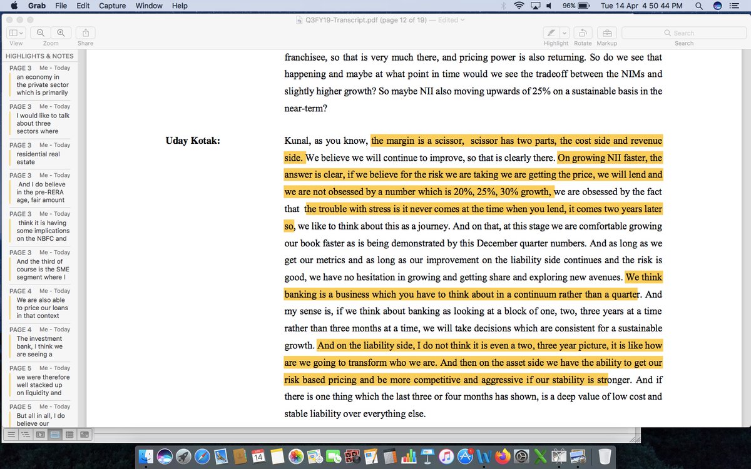Viewport: 751px width, 469px height.
Task: Click highlighted text 'On growing NII faster'
Action: (602, 158)
